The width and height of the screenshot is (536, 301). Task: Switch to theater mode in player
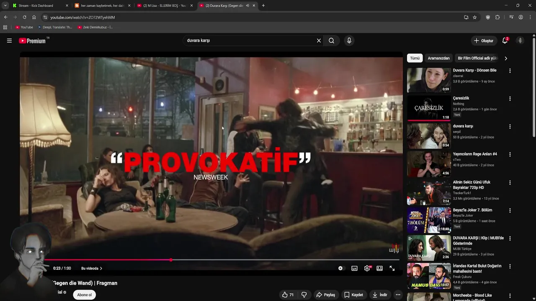(x=379, y=268)
